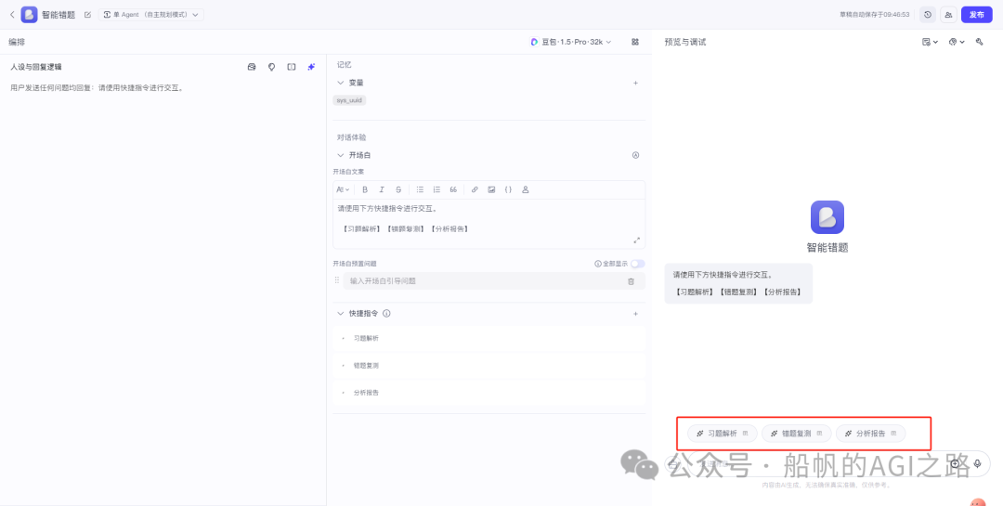Click the wrench debug tool icon
Screen dimensions: 1003x506
tap(979, 42)
